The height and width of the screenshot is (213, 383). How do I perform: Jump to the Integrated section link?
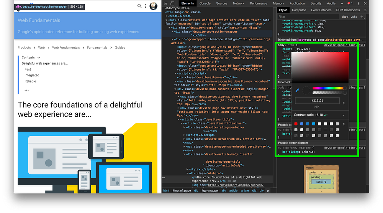coord(32,75)
